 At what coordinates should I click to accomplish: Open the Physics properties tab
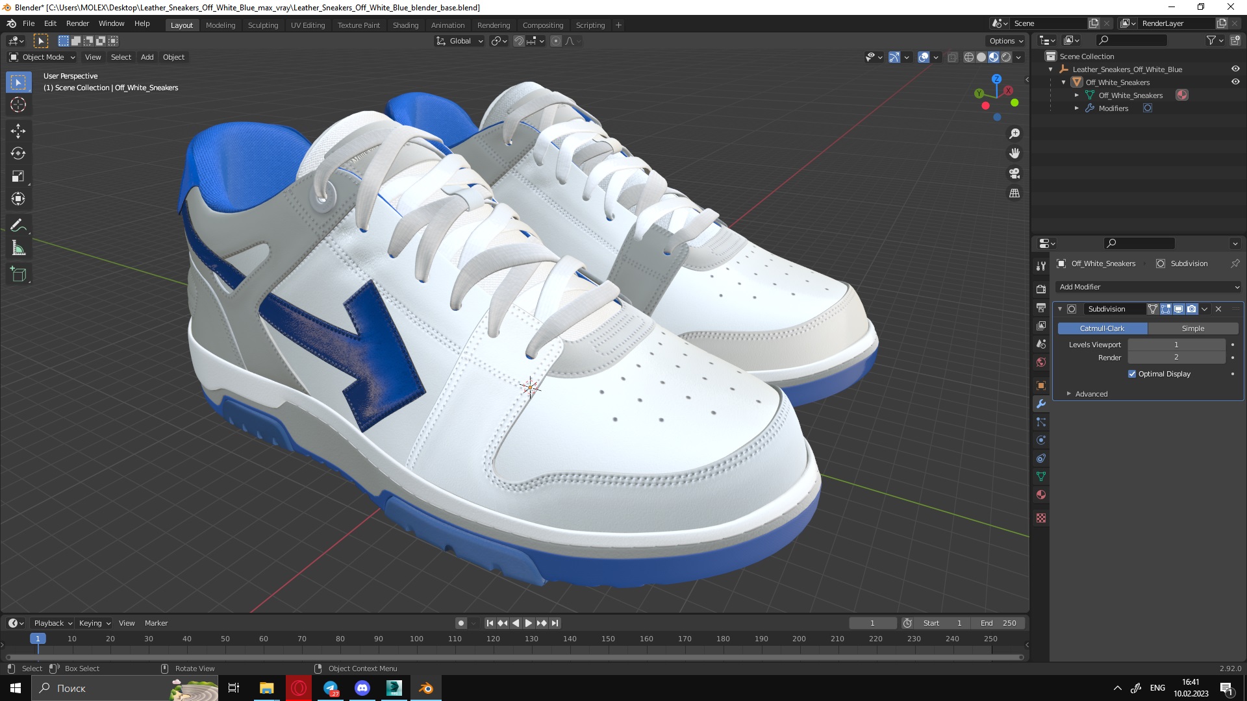coord(1041,440)
